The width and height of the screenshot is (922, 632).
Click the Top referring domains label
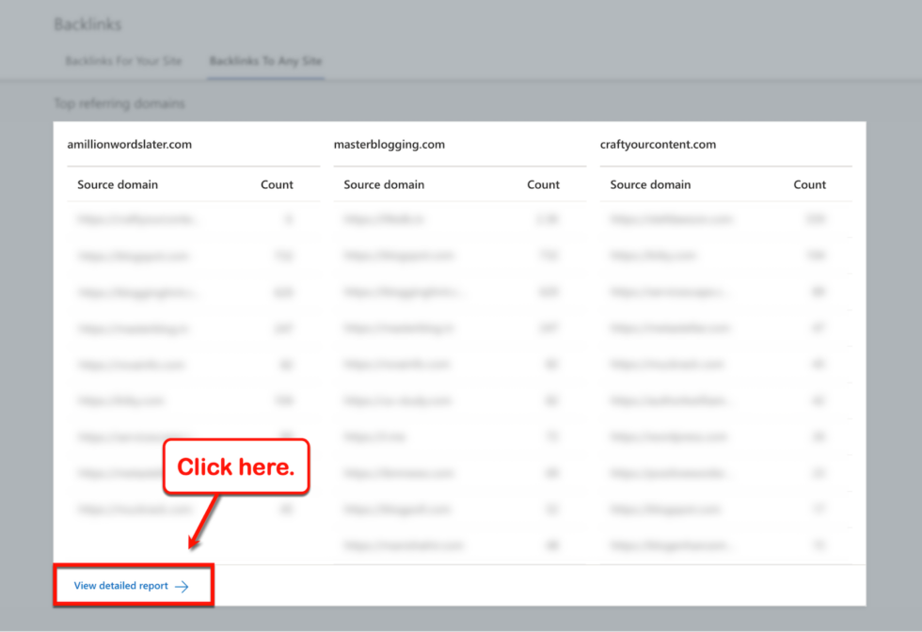click(120, 103)
